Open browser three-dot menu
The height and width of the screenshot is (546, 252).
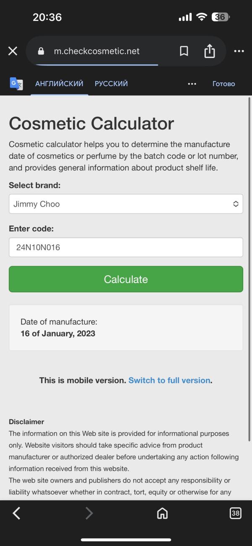tap(239, 51)
